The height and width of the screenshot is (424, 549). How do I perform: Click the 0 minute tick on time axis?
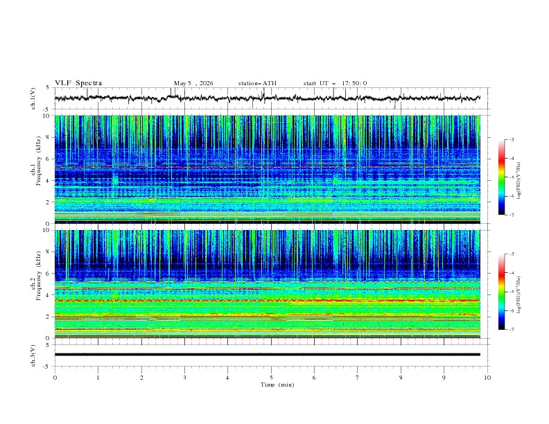click(55, 378)
